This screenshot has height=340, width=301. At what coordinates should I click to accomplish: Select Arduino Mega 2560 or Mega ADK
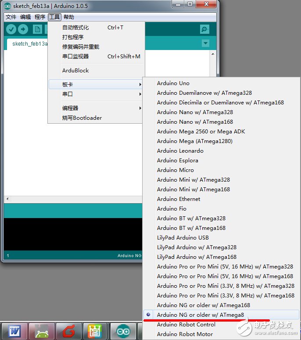tap(221, 132)
